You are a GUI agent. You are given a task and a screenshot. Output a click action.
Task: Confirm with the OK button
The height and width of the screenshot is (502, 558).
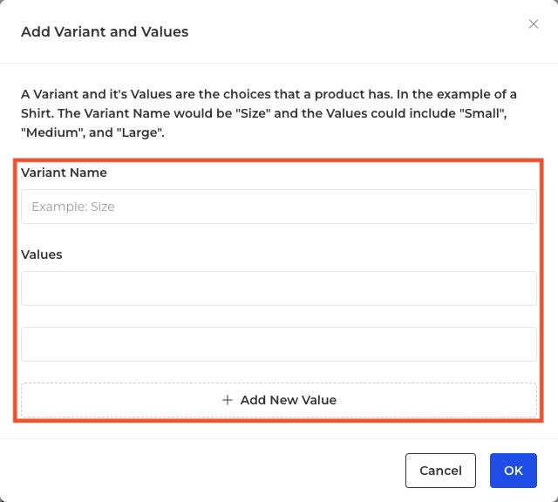[514, 471]
